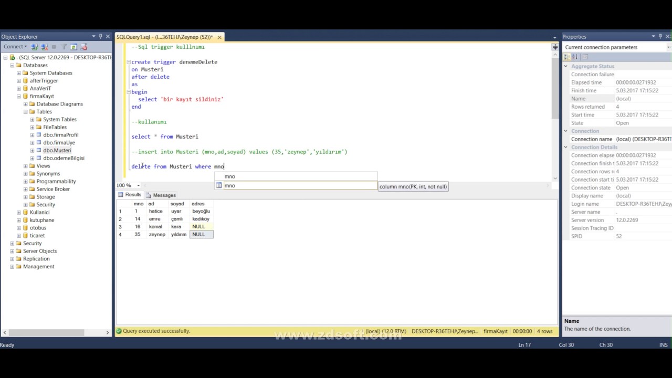Collapse the create trigger code block

click(128, 62)
